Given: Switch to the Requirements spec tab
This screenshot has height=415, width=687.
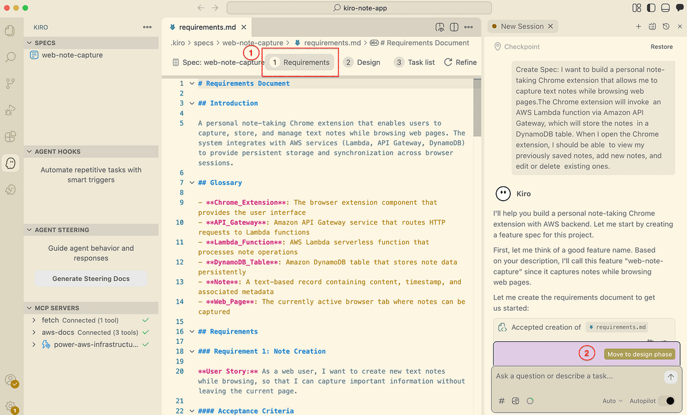Looking at the screenshot, I should click(300, 62).
